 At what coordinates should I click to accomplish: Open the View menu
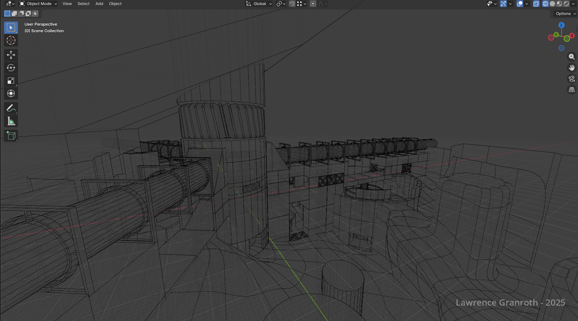coord(67,4)
